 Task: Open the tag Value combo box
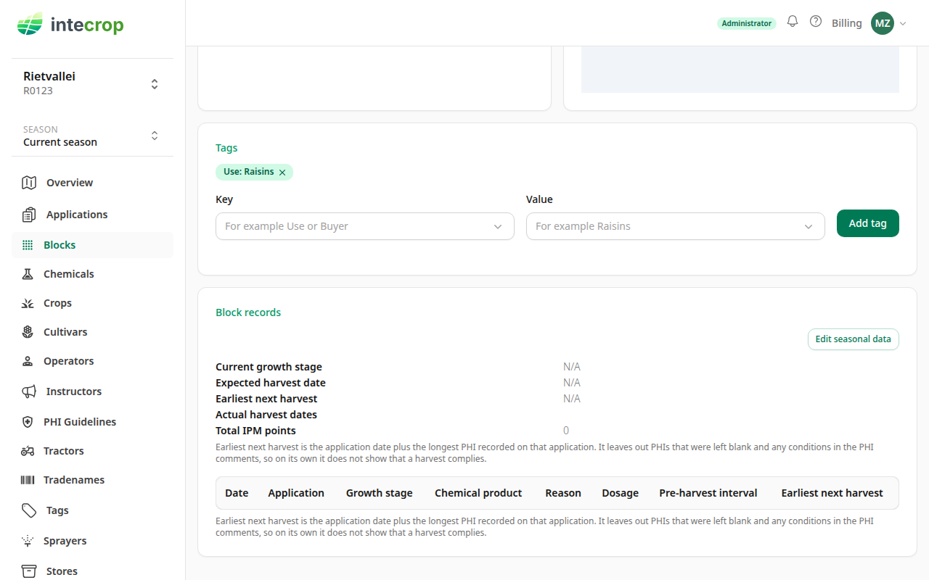[676, 226]
